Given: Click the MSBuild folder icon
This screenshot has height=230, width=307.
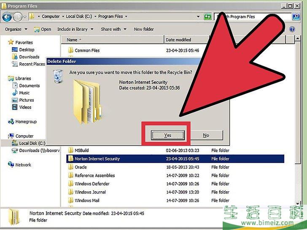Looking at the screenshot, I should (x=71, y=150).
